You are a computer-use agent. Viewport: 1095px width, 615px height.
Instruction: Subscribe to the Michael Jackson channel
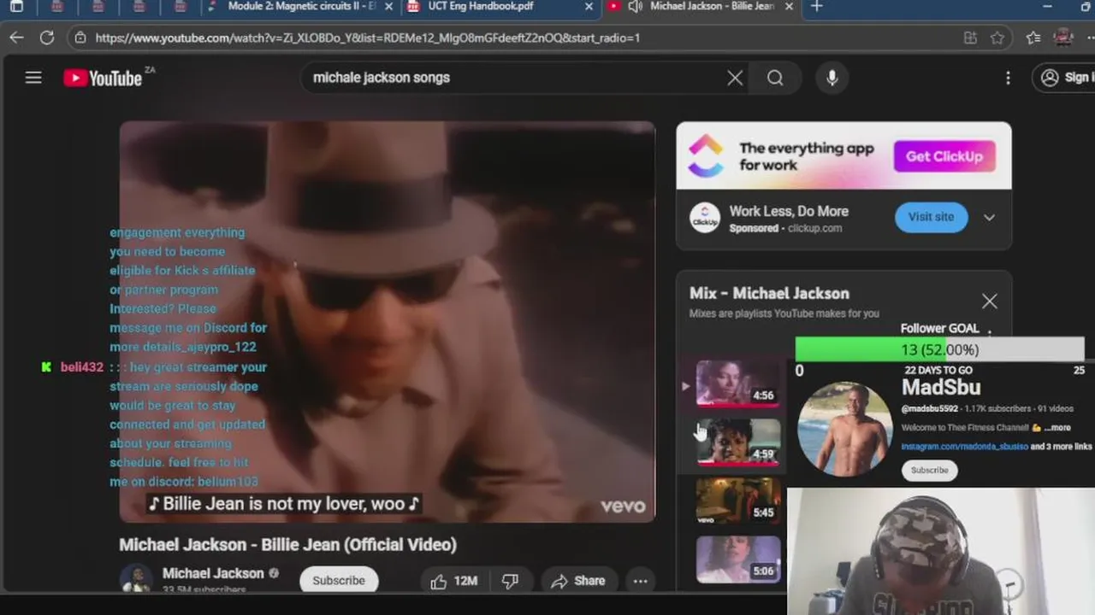pos(339,580)
